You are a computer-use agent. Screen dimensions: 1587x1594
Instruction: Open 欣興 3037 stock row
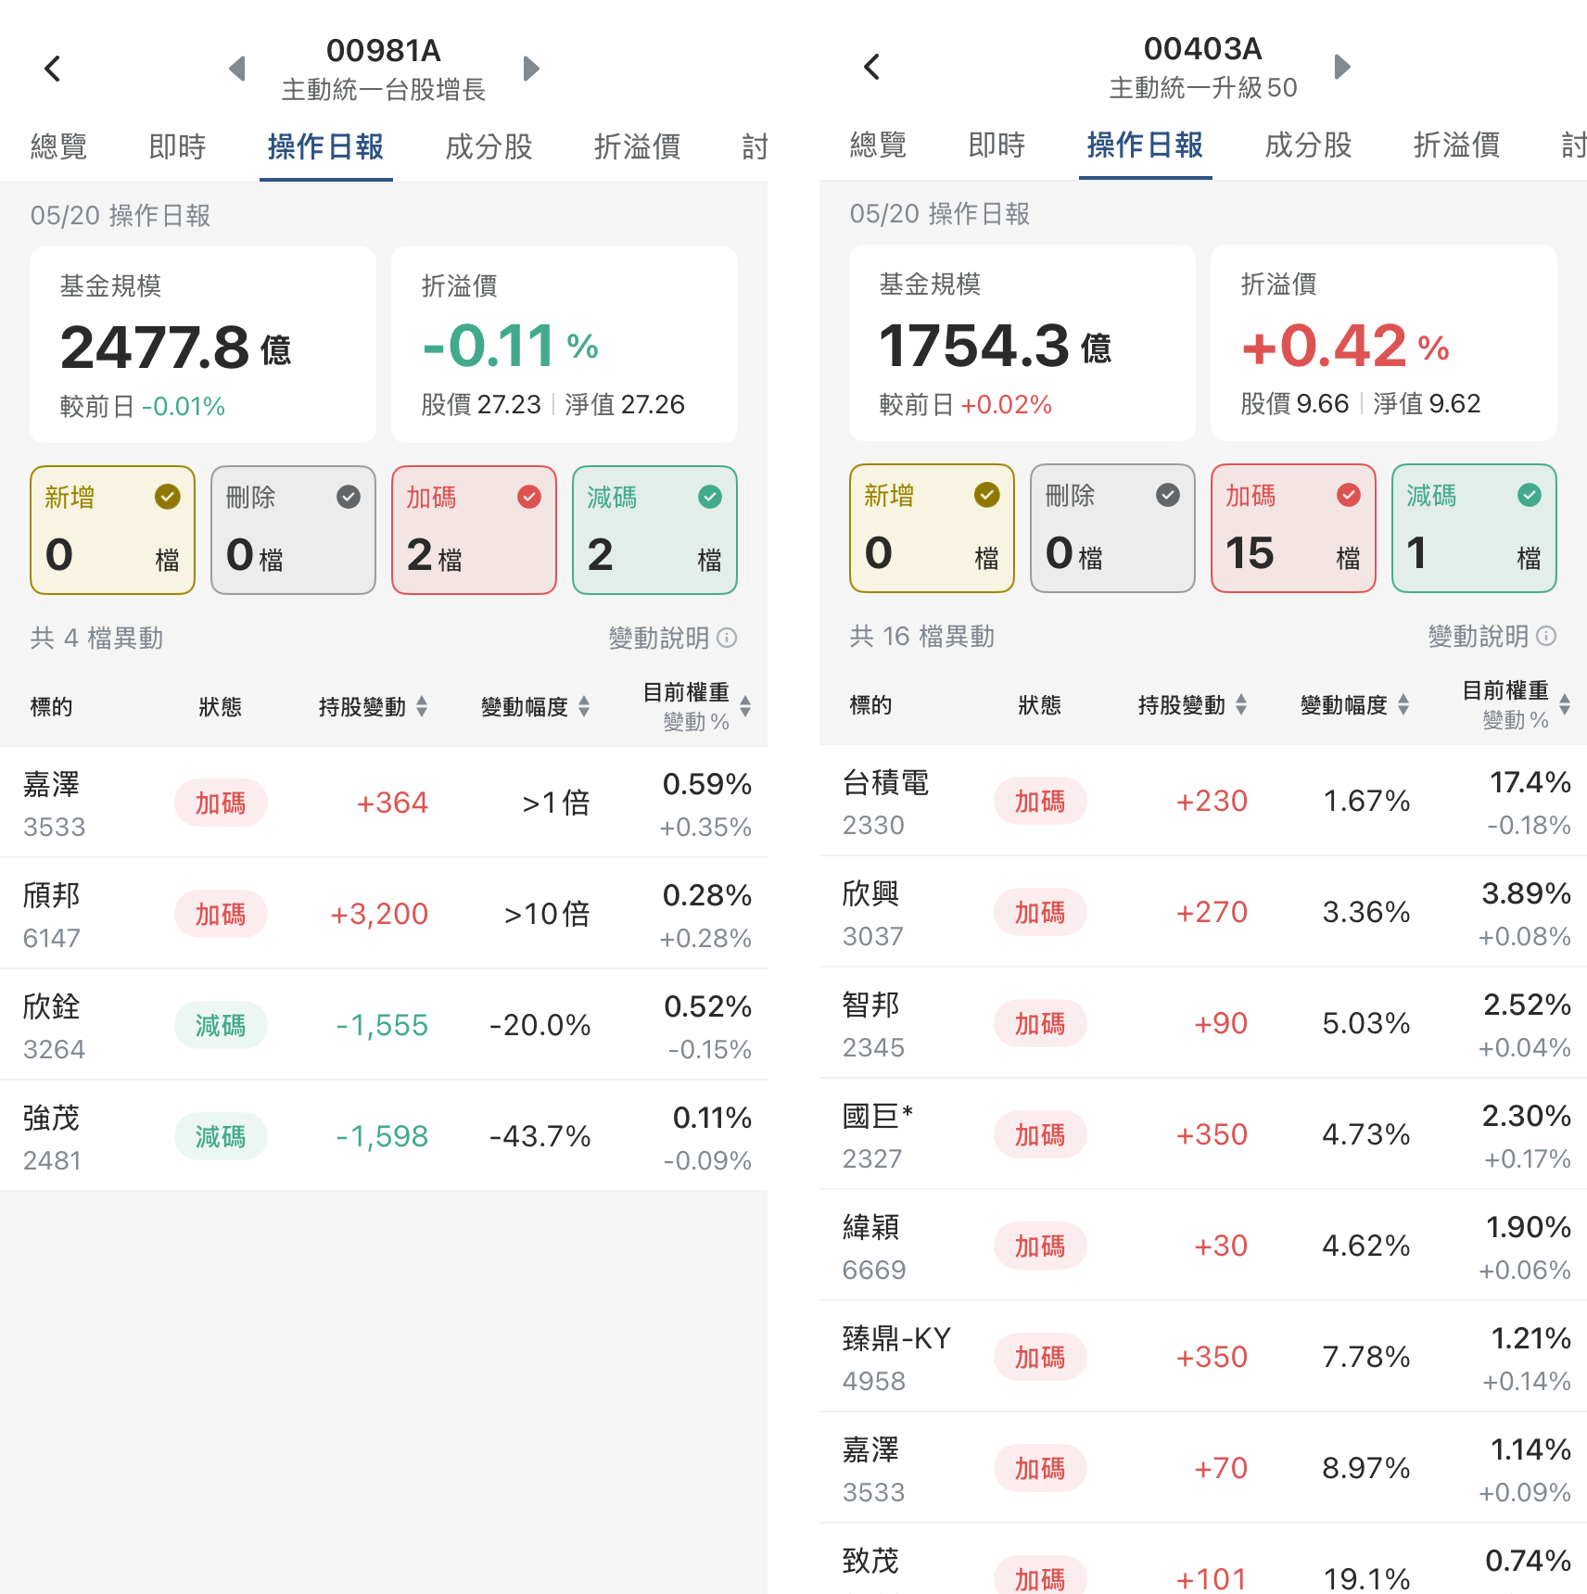[x=1203, y=912]
